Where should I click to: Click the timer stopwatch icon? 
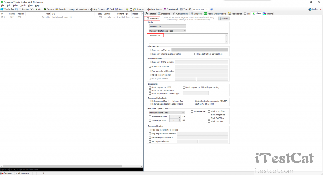point(131,9)
